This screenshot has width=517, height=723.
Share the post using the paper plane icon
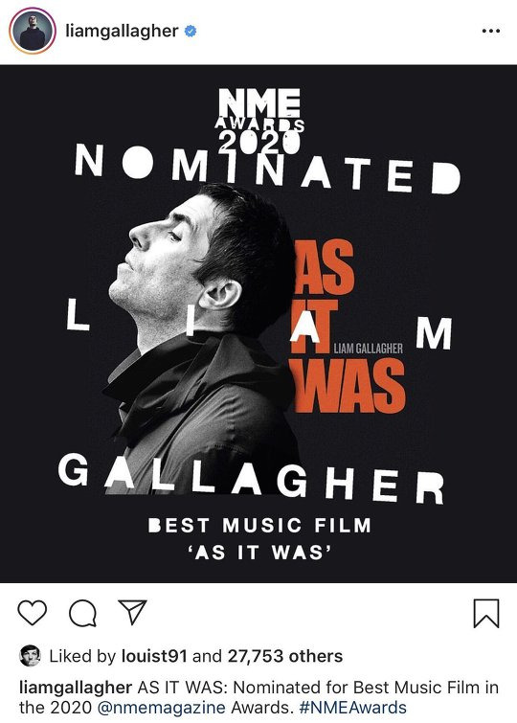132,612
